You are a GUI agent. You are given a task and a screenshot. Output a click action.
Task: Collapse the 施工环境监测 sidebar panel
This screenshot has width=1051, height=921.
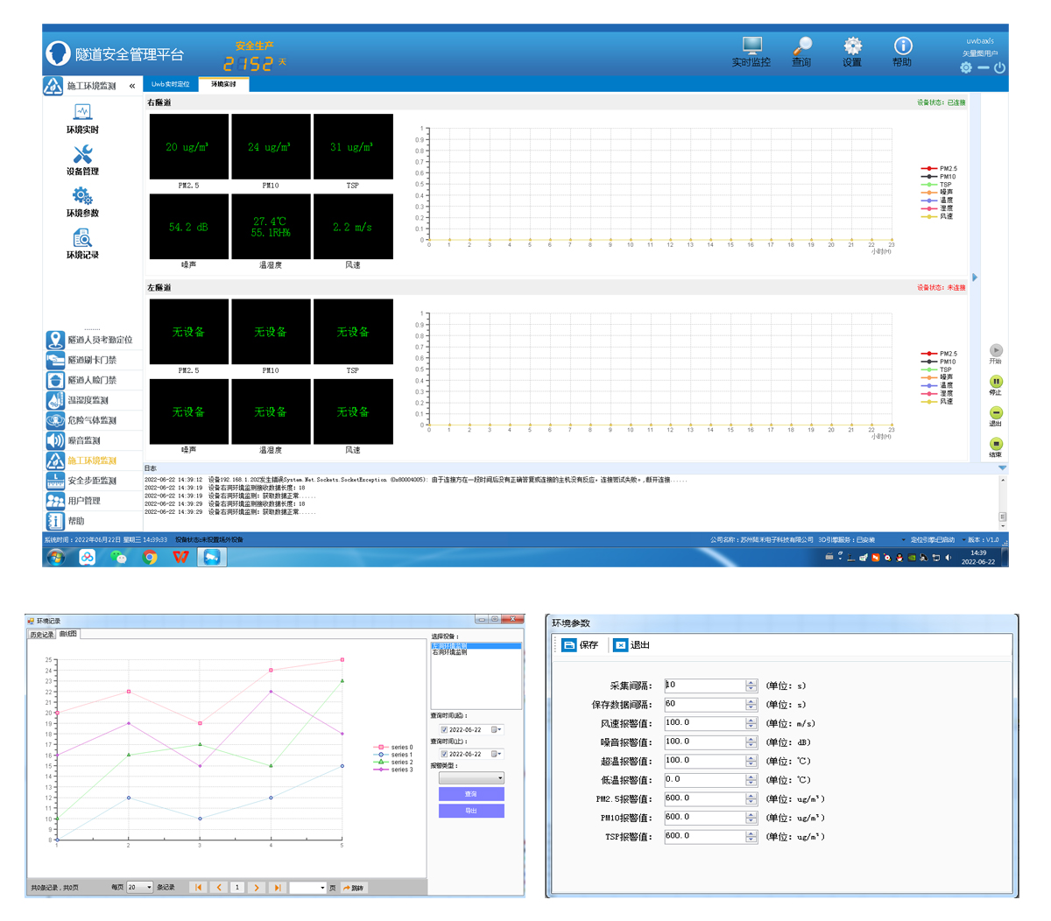tap(132, 86)
